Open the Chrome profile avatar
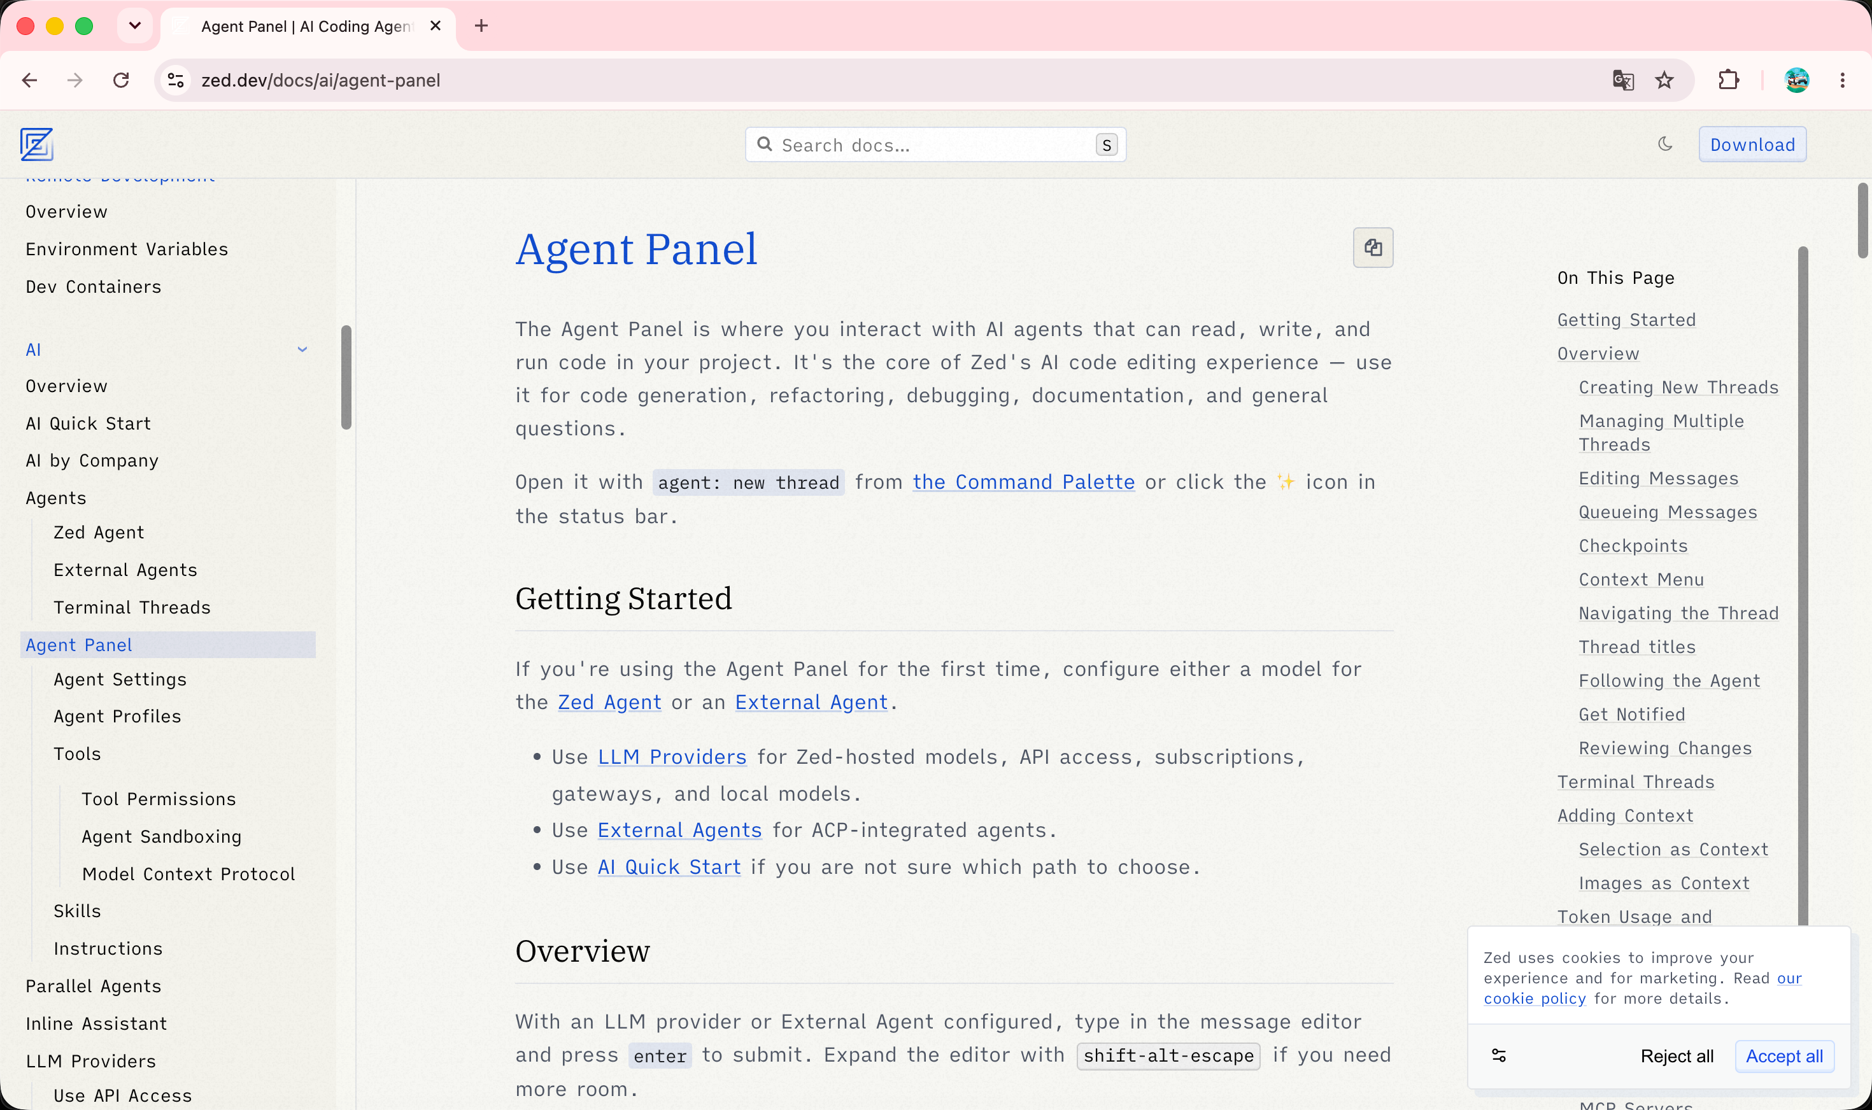 click(x=1796, y=80)
